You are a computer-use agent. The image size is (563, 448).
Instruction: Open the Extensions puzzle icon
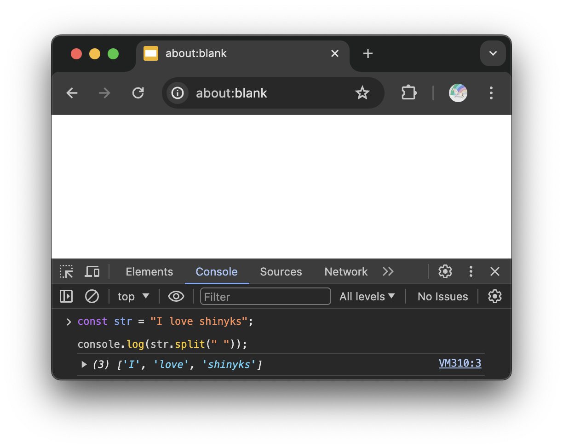(x=409, y=93)
